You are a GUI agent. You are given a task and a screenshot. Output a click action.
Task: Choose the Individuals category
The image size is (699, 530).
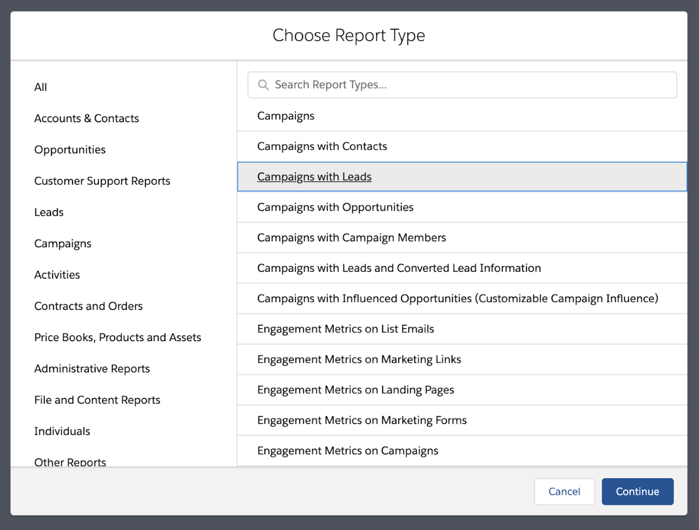62,431
